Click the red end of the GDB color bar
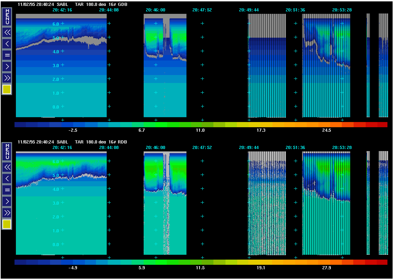394x280 pixels. pos(382,125)
